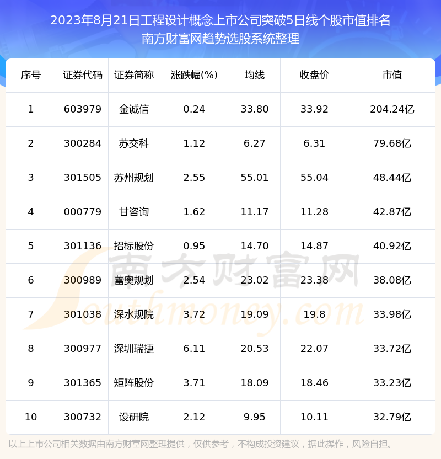Image resolution: width=441 pixels, height=459 pixels.
Task: Click market value 38.08亿
Action: click(392, 280)
